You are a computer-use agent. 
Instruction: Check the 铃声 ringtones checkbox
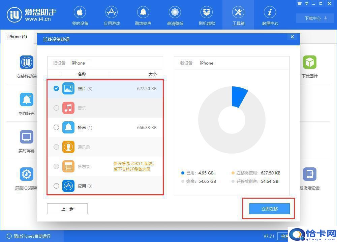click(x=56, y=127)
